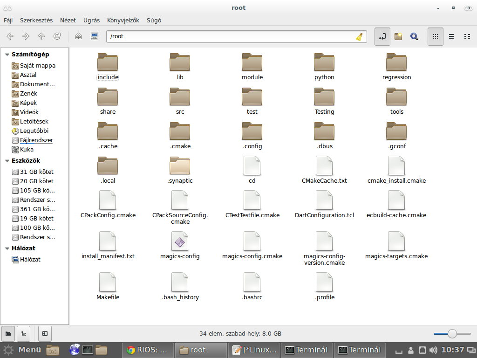Open the search magnifier tool
Viewport: 477px width, 358px height.
(x=414, y=36)
